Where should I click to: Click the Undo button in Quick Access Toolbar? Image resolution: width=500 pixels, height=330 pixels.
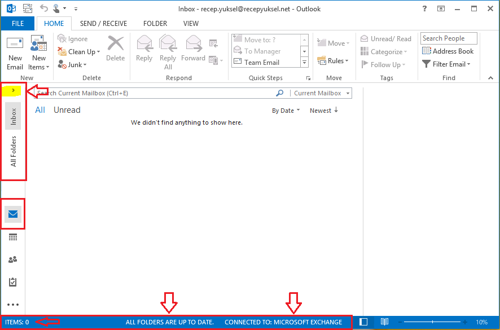tap(43, 8)
